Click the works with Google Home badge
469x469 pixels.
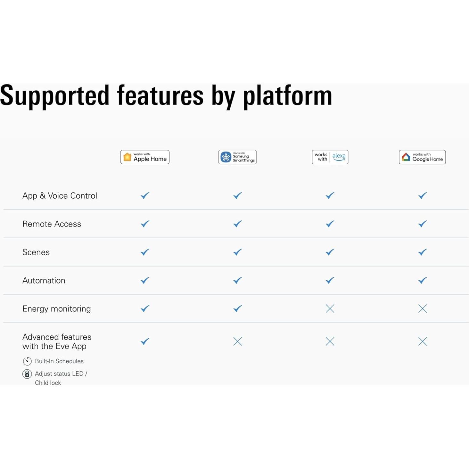(422, 157)
